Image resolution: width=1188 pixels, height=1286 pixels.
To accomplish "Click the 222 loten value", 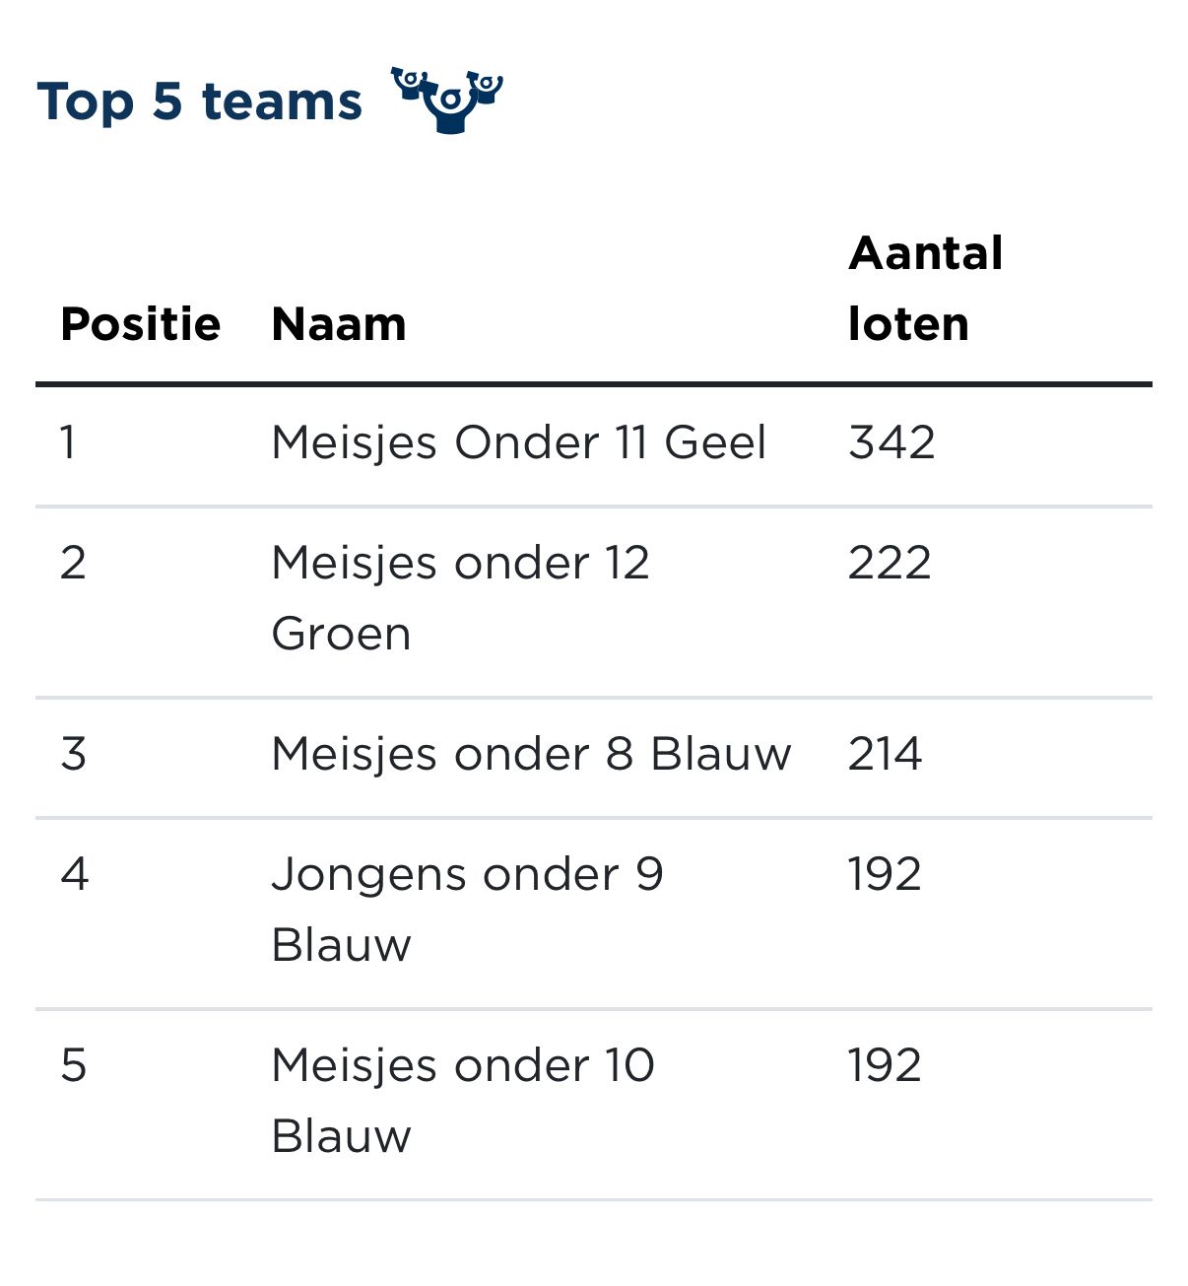I will click(890, 564).
